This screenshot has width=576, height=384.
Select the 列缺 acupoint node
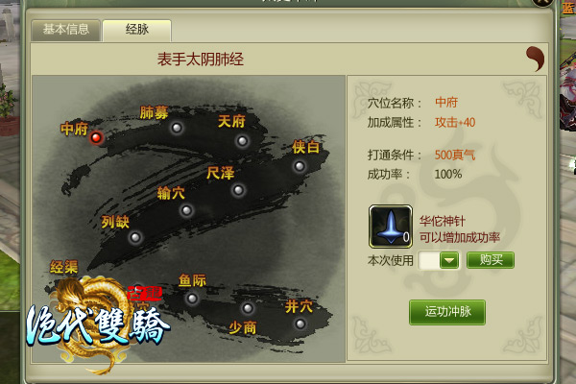[x=135, y=237]
